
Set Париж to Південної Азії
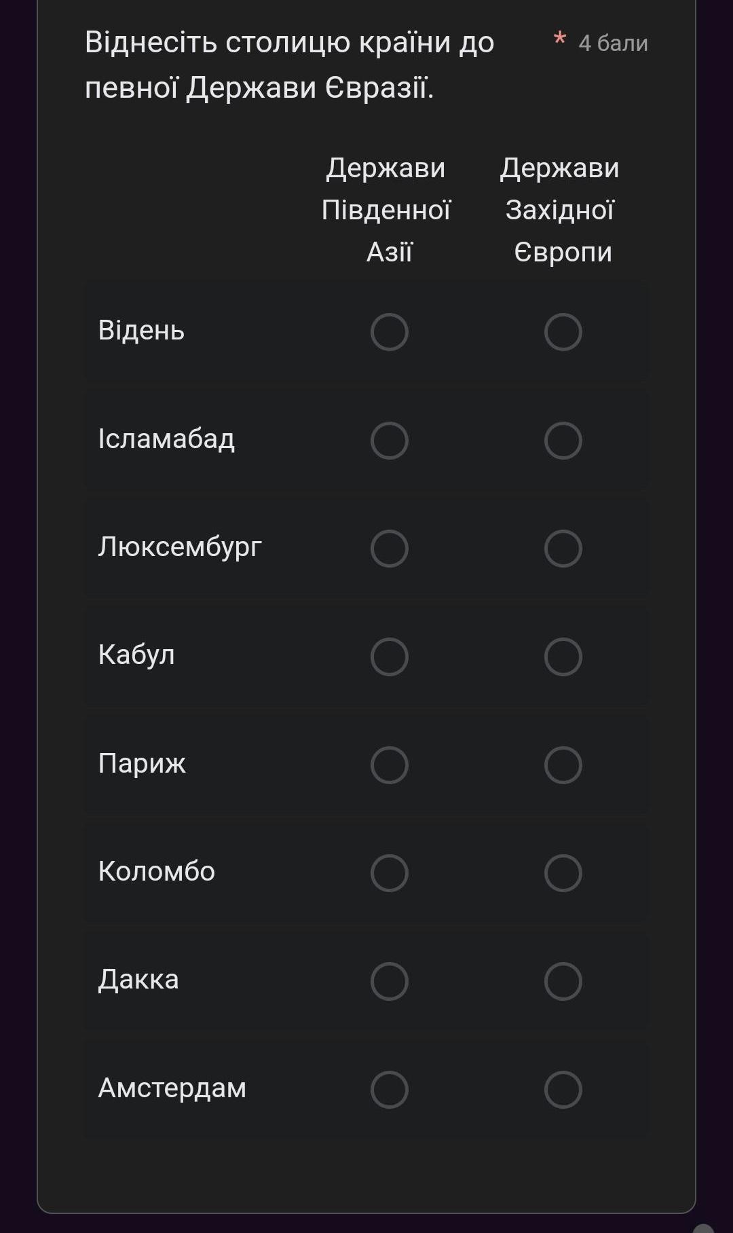(x=389, y=765)
